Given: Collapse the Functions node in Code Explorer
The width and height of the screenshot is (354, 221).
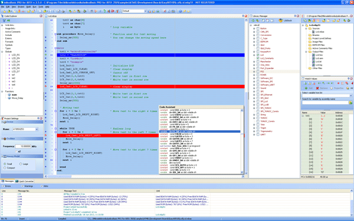Looking at the screenshot, I should (2, 91).
